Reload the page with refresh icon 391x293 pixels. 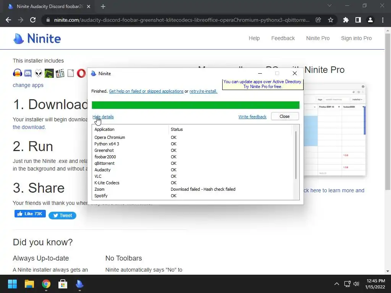pyautogui.click(x=33, y=20)
